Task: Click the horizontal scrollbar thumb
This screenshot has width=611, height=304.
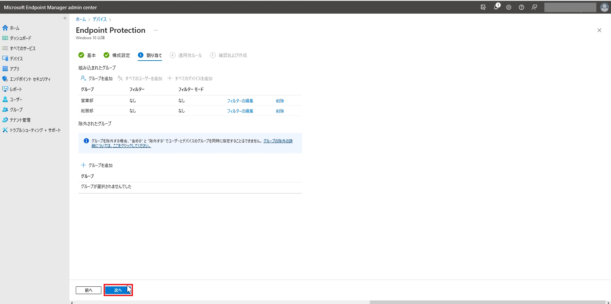Action: [x=487, y=302]
